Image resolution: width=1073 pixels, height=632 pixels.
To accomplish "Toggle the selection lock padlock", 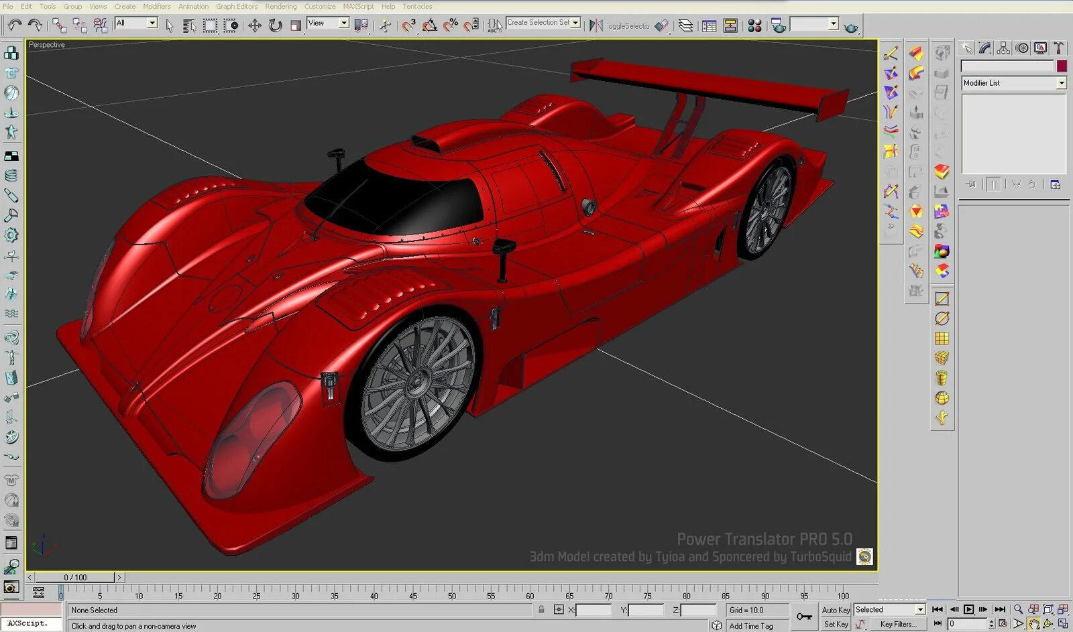I will point(541,610).
